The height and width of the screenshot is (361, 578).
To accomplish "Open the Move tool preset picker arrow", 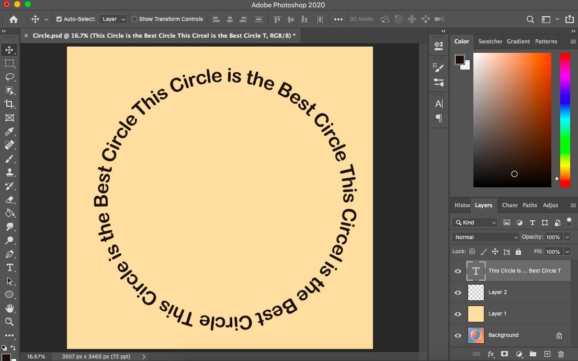I will tap(46, 19).
